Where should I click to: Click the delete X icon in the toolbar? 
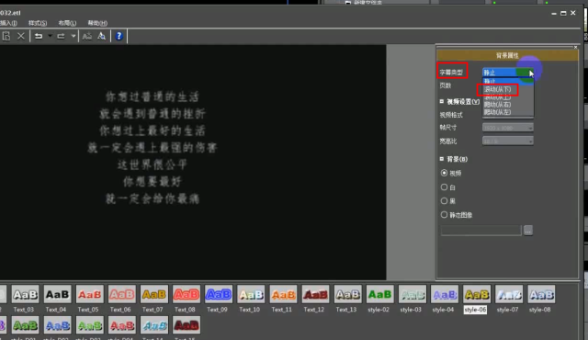point(21,37)
